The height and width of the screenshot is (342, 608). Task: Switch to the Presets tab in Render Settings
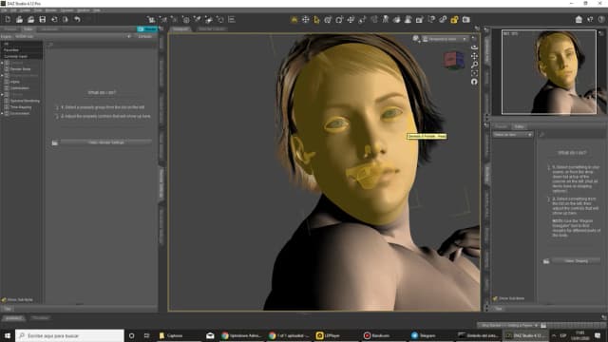(10, 29)
